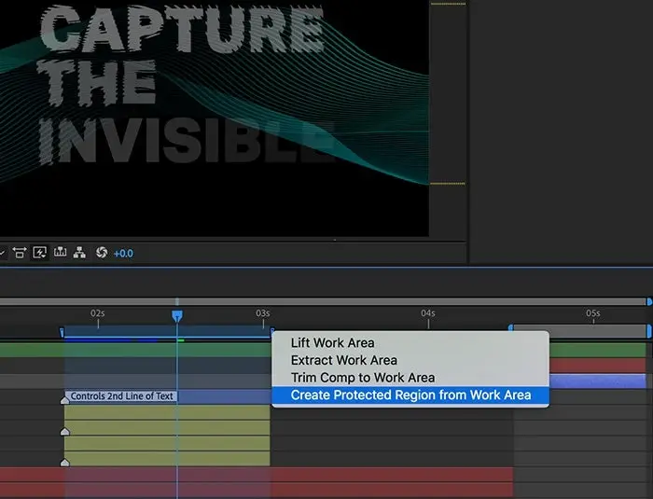The height and width of the screenshot is (499, 653).
Task: Click the work area start handle
Action: click(x=63, y=331)
